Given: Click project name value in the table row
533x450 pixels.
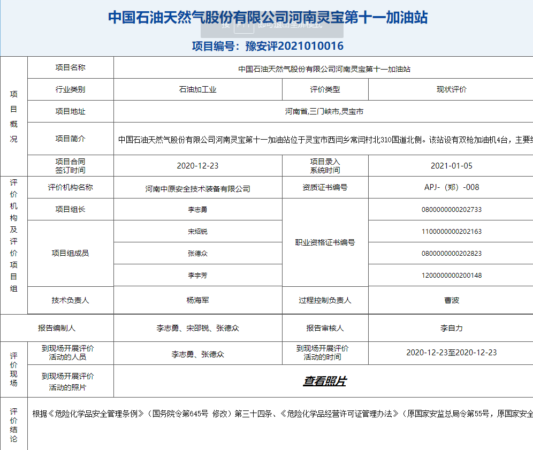Looking at the screenshot, I should [324, 69].
